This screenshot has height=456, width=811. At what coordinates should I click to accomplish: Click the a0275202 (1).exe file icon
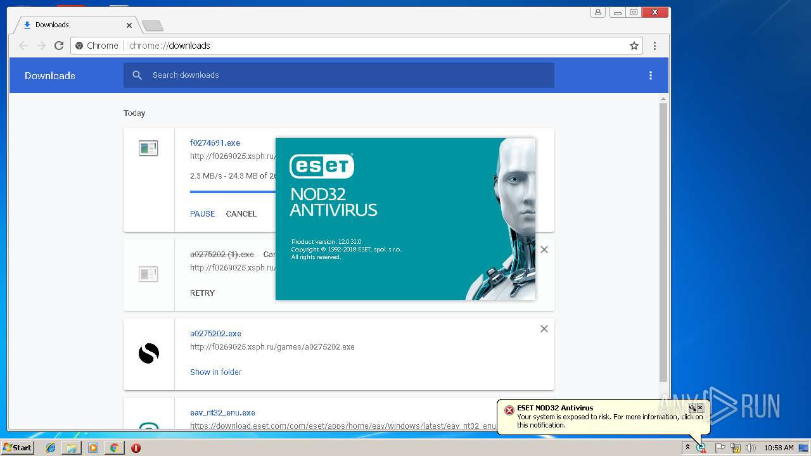point(148,274)
